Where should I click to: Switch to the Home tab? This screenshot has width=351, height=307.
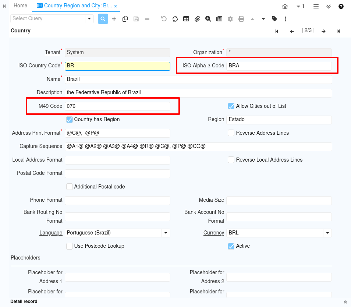[20, 6]
